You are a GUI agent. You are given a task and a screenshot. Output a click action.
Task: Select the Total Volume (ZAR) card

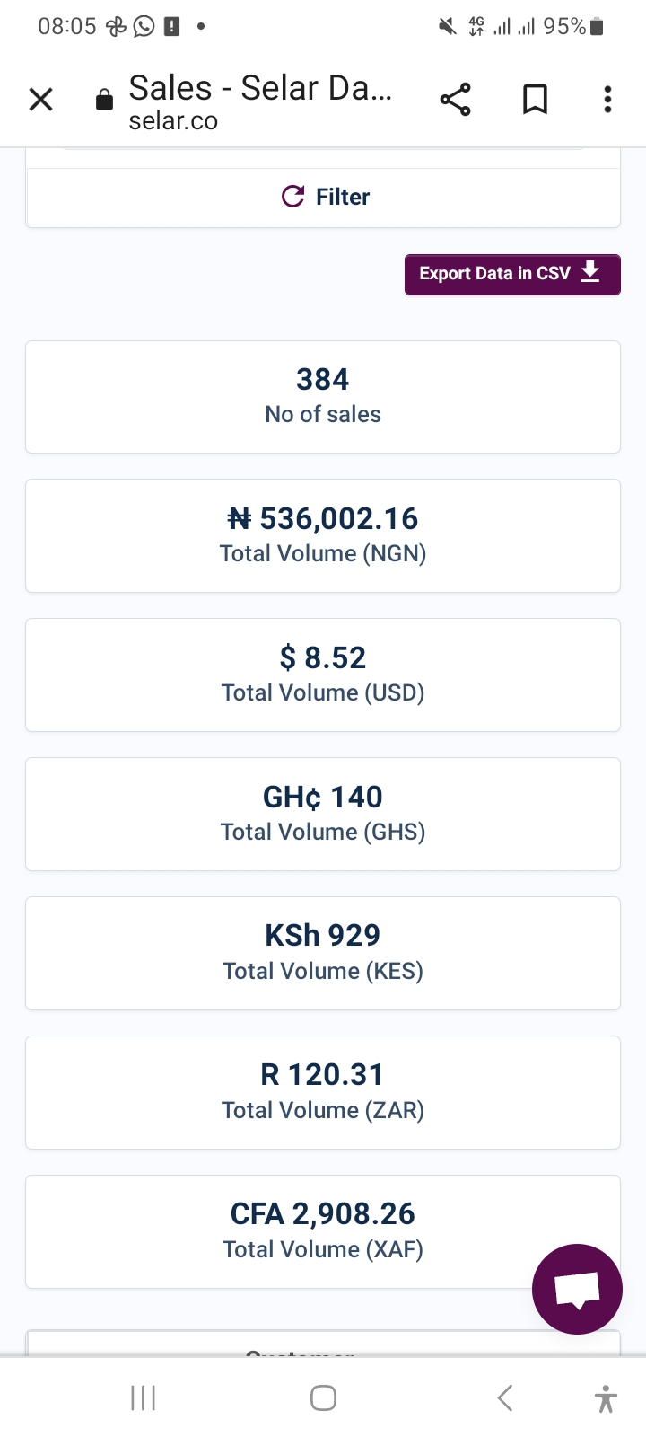[323, 1093]
